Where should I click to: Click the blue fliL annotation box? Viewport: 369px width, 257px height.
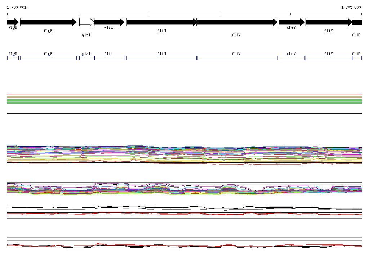click(x=109, y=58)
